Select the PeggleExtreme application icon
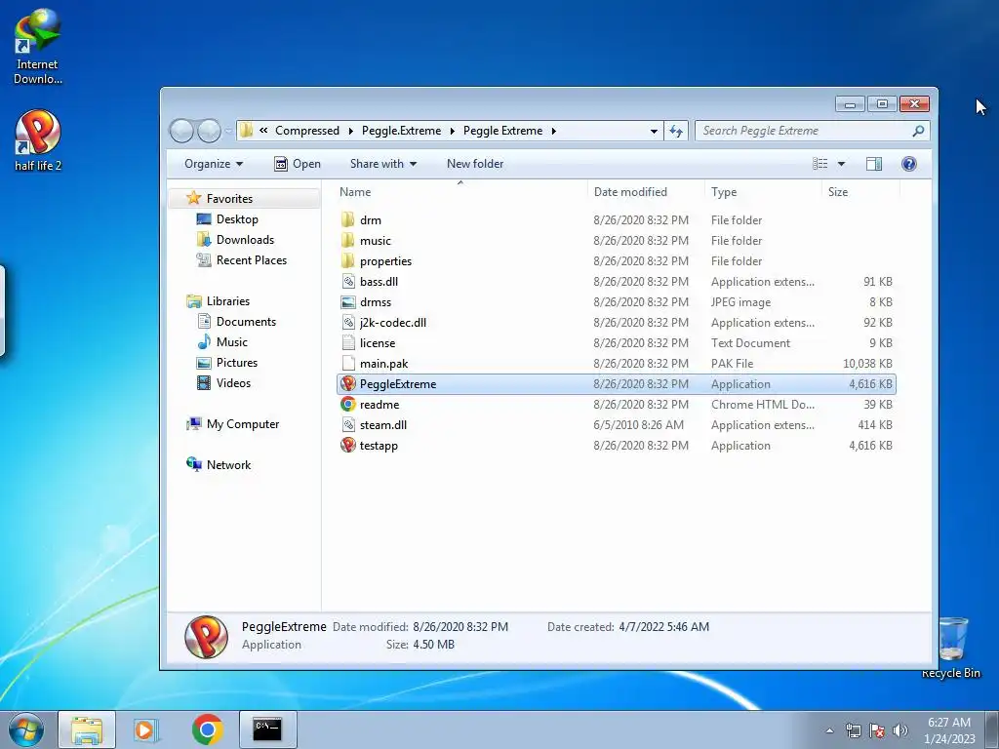The image size is (999, 749). [348, 384]
